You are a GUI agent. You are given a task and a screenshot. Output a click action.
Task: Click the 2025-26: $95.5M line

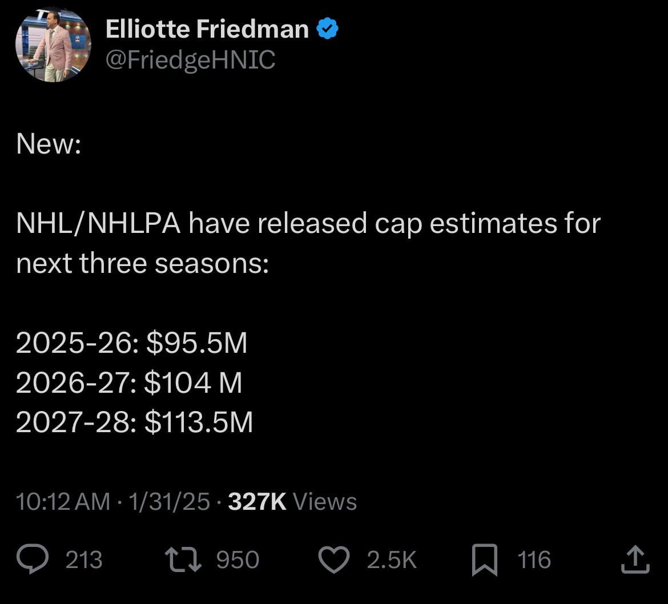click(x=132, y=343)
